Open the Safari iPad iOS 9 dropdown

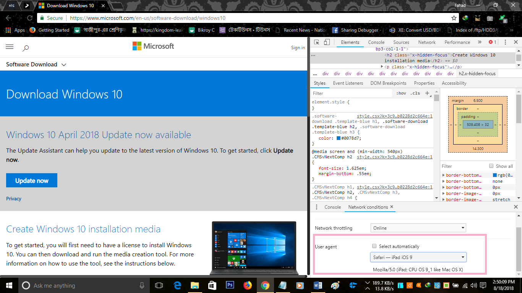click(x=418, y=257)
